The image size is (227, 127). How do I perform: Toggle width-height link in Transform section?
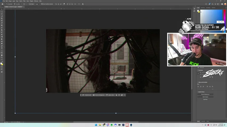pos(198,74)
